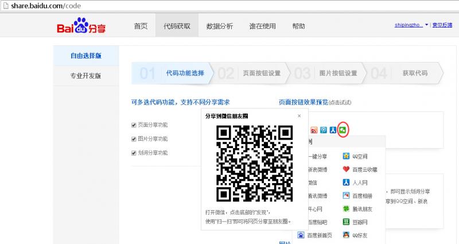The width and height of the screenshot is (459, 244).
Task: Open the shipingzho account link
Action: point(409,25)
